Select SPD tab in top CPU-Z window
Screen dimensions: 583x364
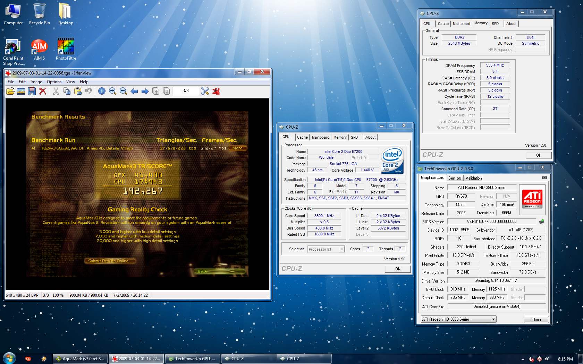click(495, 24)
